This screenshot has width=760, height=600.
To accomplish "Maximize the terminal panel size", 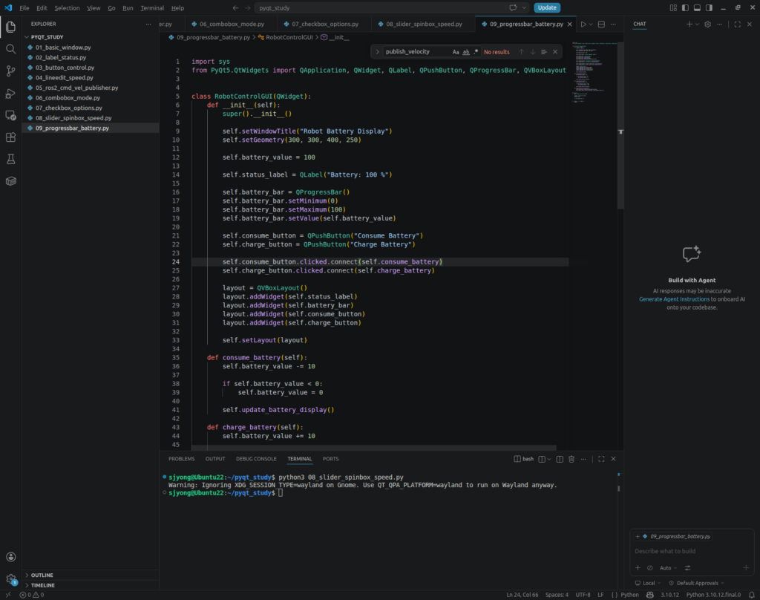I will 601,459.
